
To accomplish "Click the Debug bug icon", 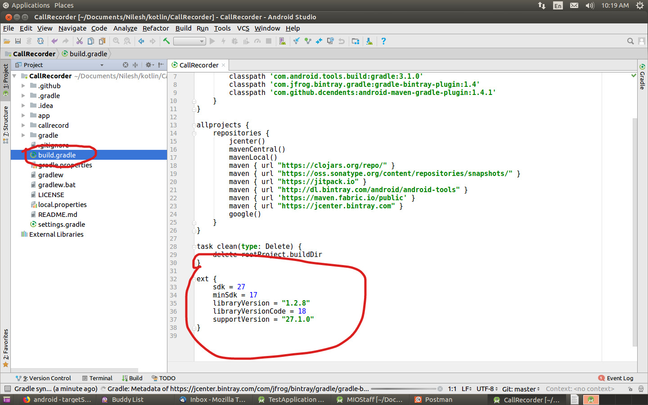I will pyautogui.click(x=234, y=41).
